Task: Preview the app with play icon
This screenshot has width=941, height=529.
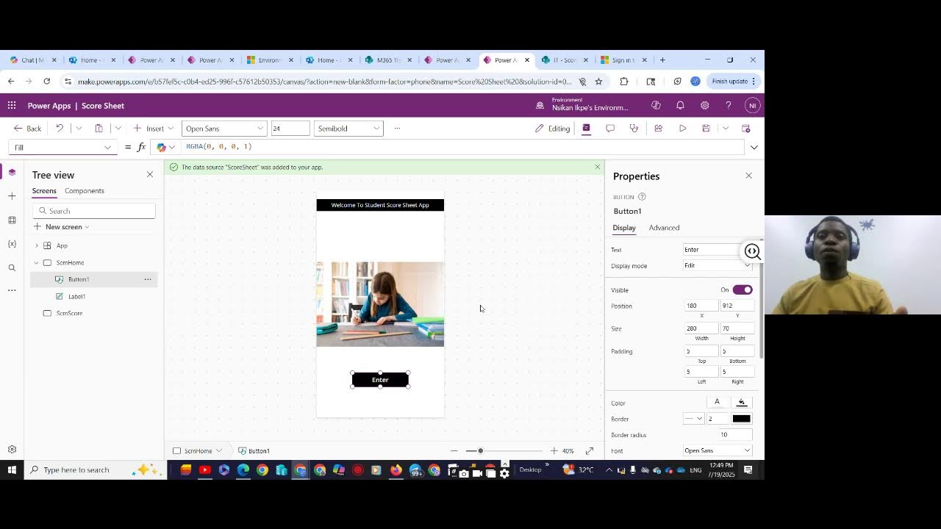Action: (x=682, y=129)
